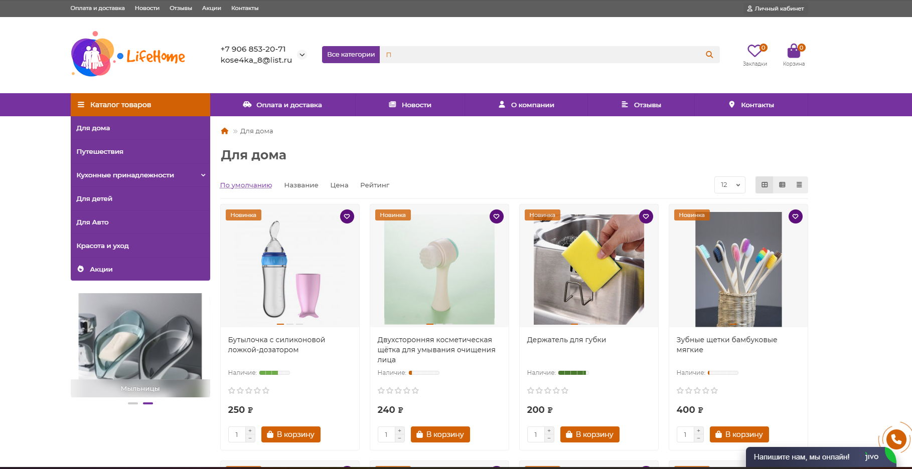This screenshot has height=469, width=912.
Task: Expand the phone contacts dropdown arrow
Action: pyautogui.click(x=302, y=55)
